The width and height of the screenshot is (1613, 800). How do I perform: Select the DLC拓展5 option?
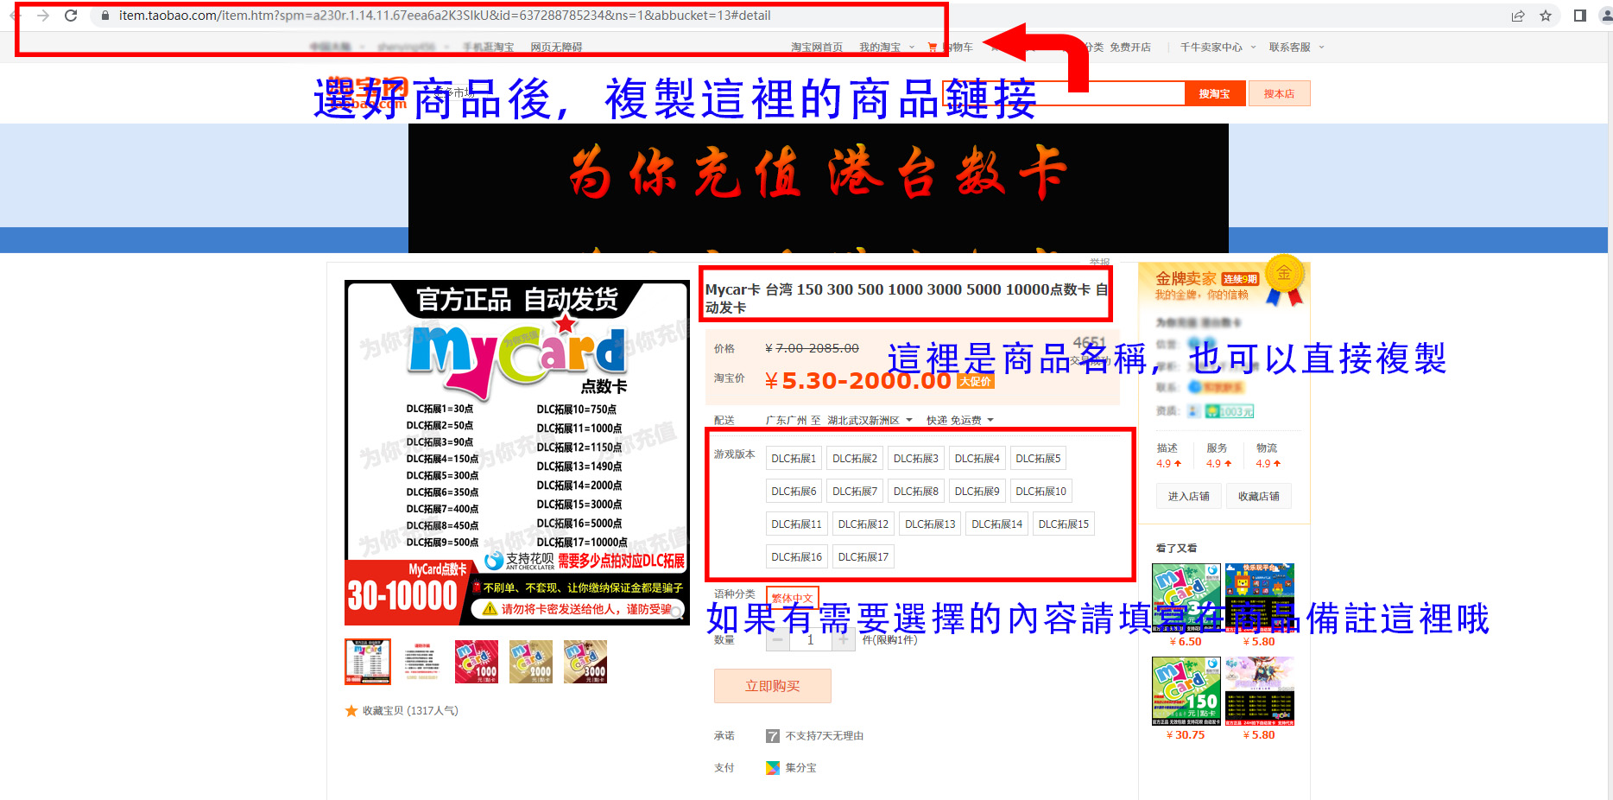click(1038, 459)
